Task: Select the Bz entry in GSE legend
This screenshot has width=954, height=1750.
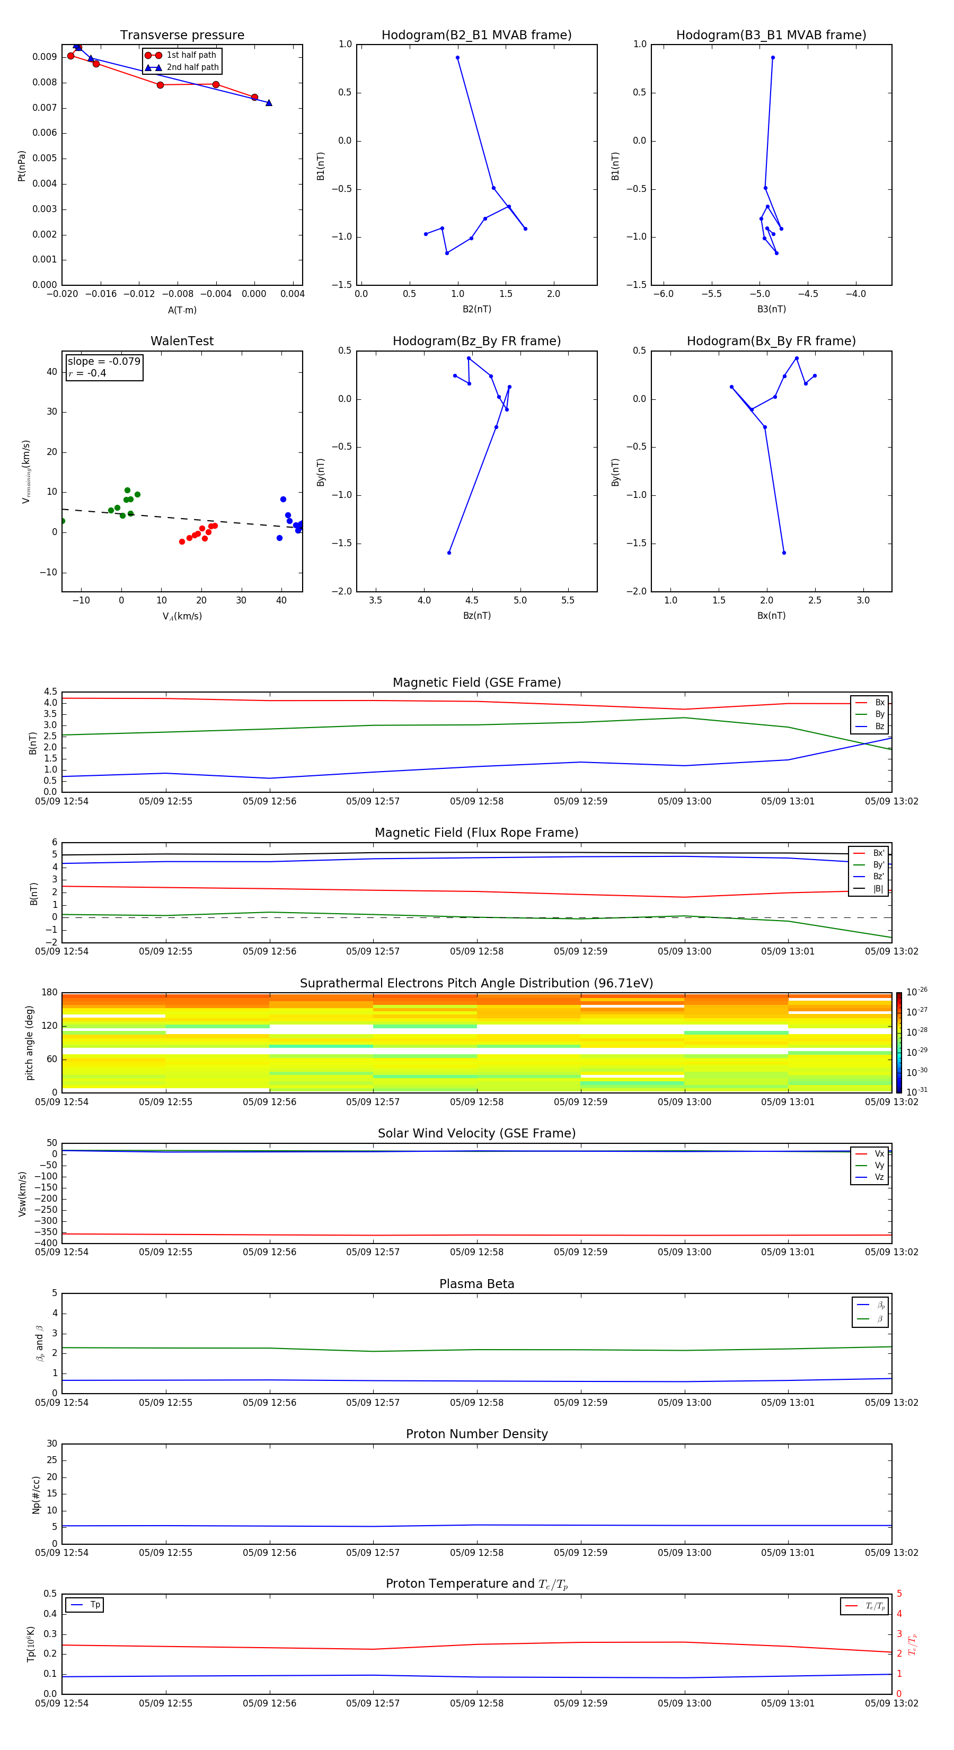Action: [x=870, y=727]
